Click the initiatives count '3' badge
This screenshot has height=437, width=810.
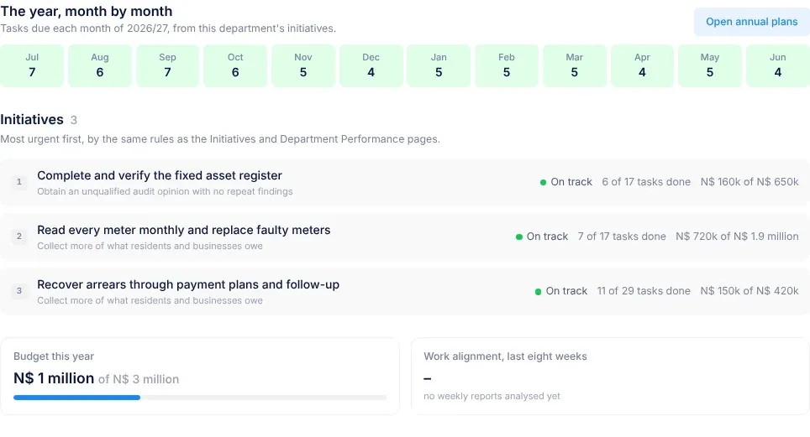(x=74, y=120)
